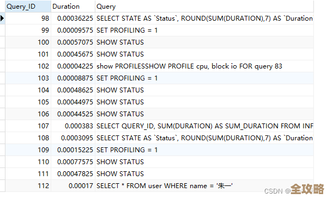
Task: Select duration value 0.00009575
Action: (x=75, y=30)
